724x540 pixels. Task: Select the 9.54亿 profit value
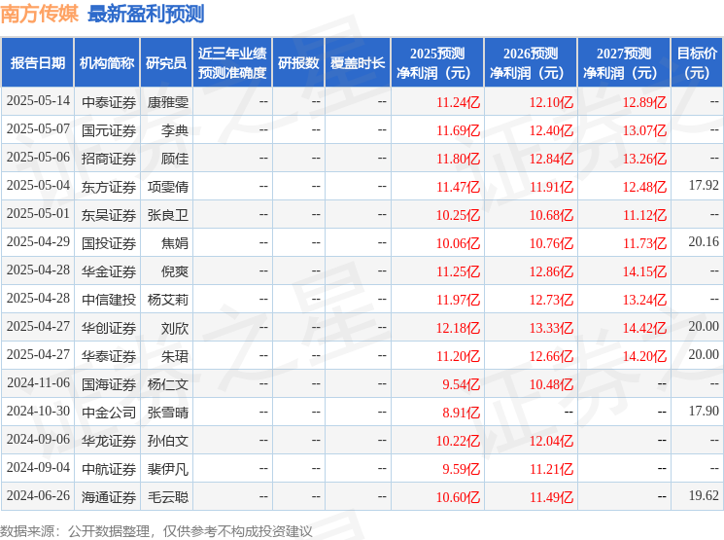click(462, 384)
